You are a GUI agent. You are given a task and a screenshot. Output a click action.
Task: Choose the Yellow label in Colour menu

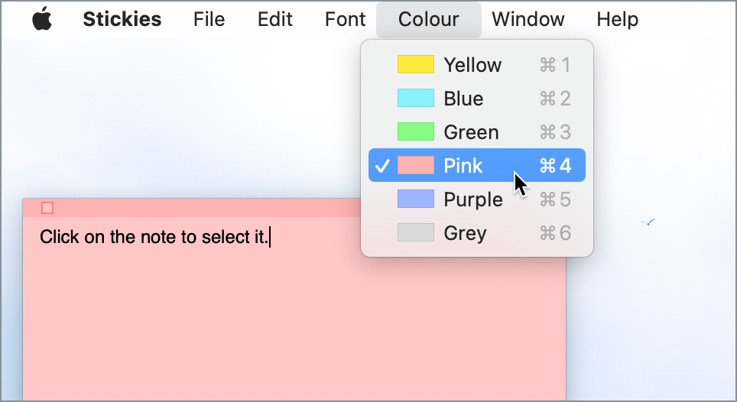coord(472,65)
